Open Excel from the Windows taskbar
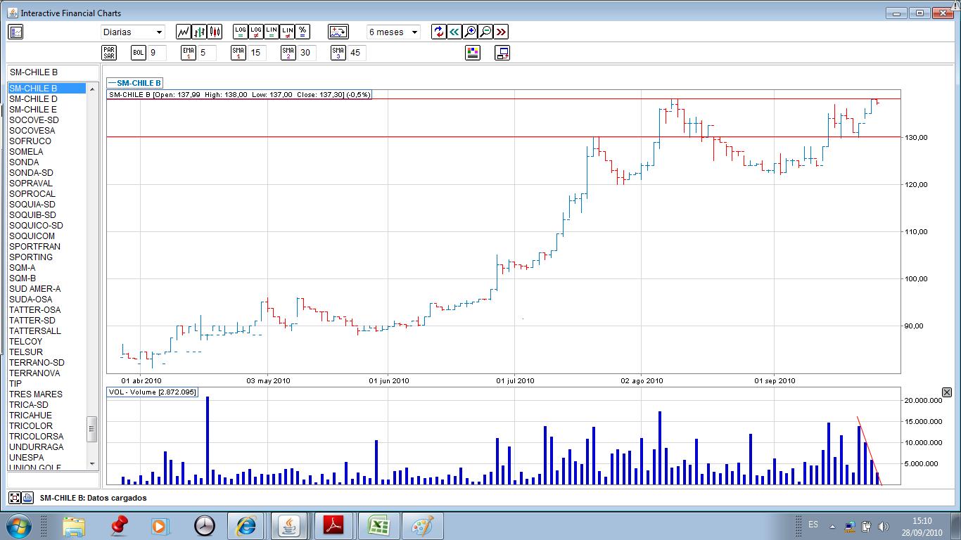 coord(378,525)
